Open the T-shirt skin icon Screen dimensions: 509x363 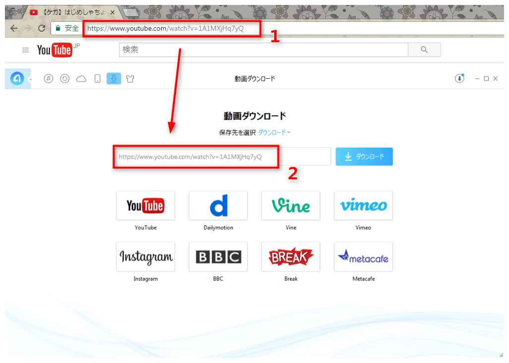[130, 79]
